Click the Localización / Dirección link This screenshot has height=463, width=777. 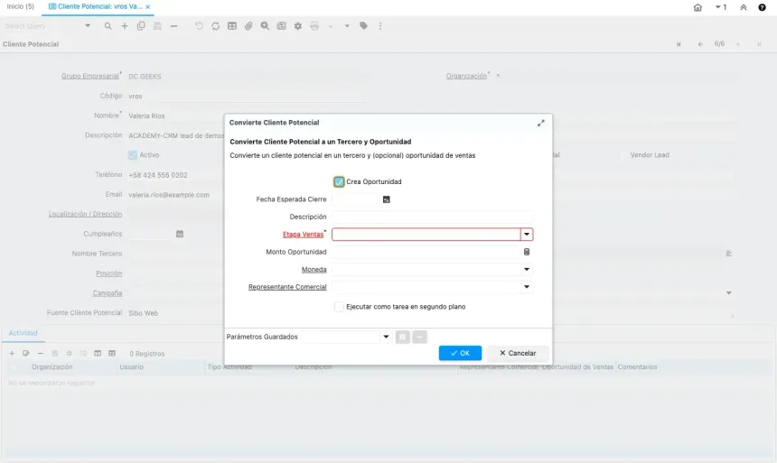coord(85,214)
